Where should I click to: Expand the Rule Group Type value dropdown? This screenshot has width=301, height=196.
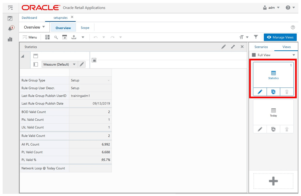(108, 80)
